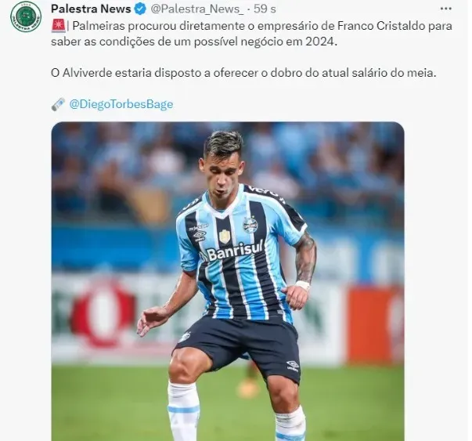Open the Palestra News profile avatar
472x441 pixels.
26,16
